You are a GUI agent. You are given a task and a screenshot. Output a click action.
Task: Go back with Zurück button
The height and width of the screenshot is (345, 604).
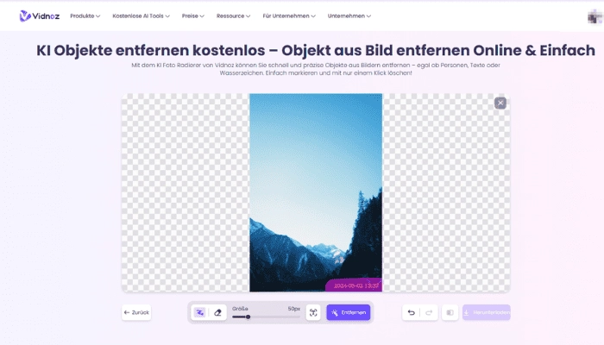(136, 312)
